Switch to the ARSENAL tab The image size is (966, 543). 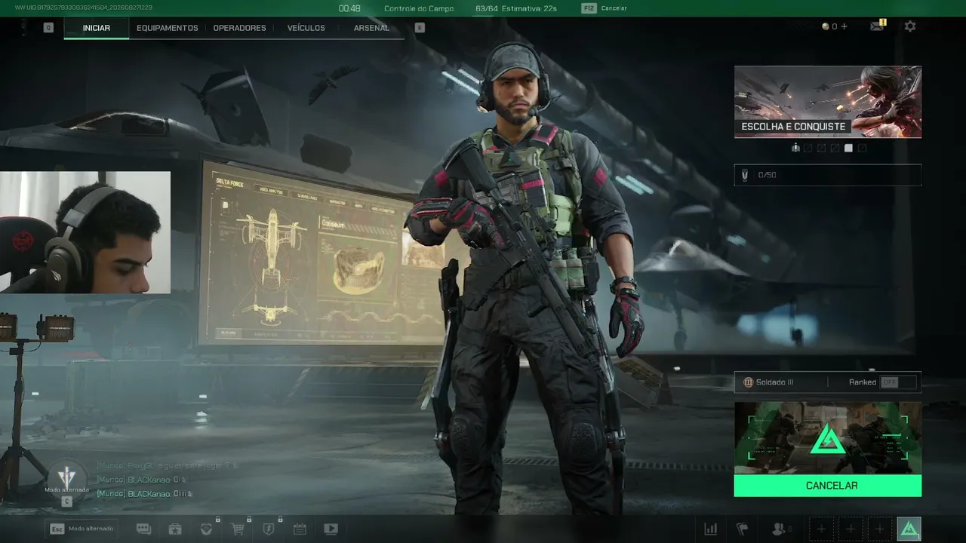tap(371, 28)
